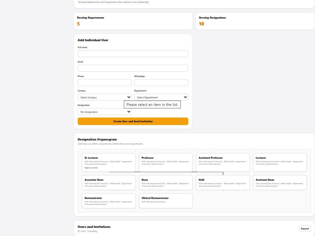Select the Assistant Professor organogram card
Image resolution: width=315 pixels, height=236 pixels.
pyautogui.click(x=223, y=163)
